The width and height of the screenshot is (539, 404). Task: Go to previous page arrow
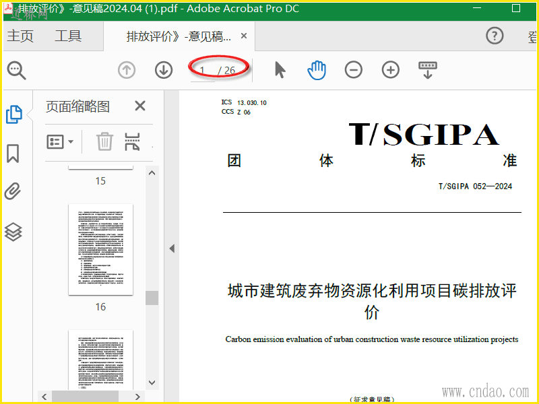(127, 70)
